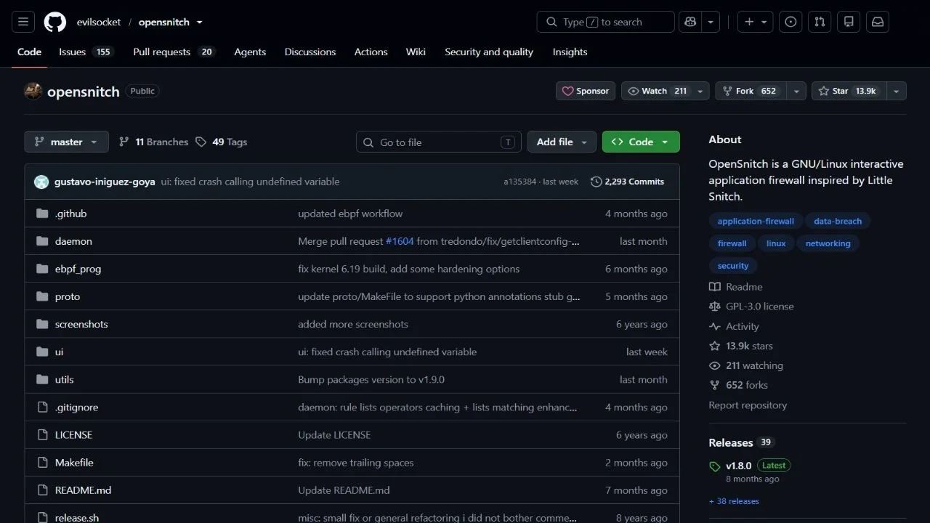Select the application-firewall topic tag
The width and height of the screenshot is (930, 523).
coord(756,222)
